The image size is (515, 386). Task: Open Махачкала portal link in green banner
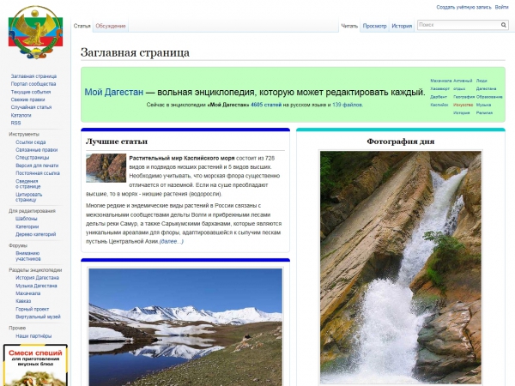point(441,81)
